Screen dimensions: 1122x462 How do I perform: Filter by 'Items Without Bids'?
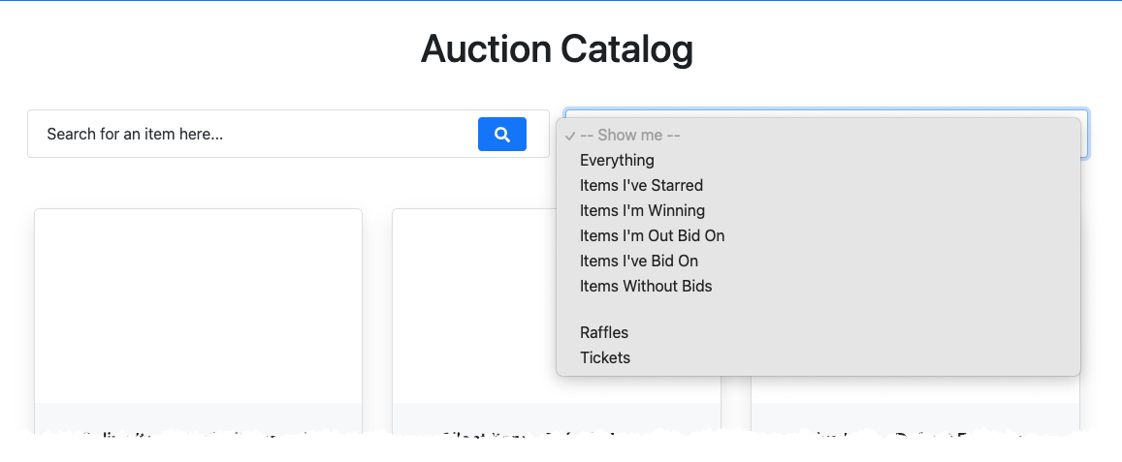pos(645,286)
